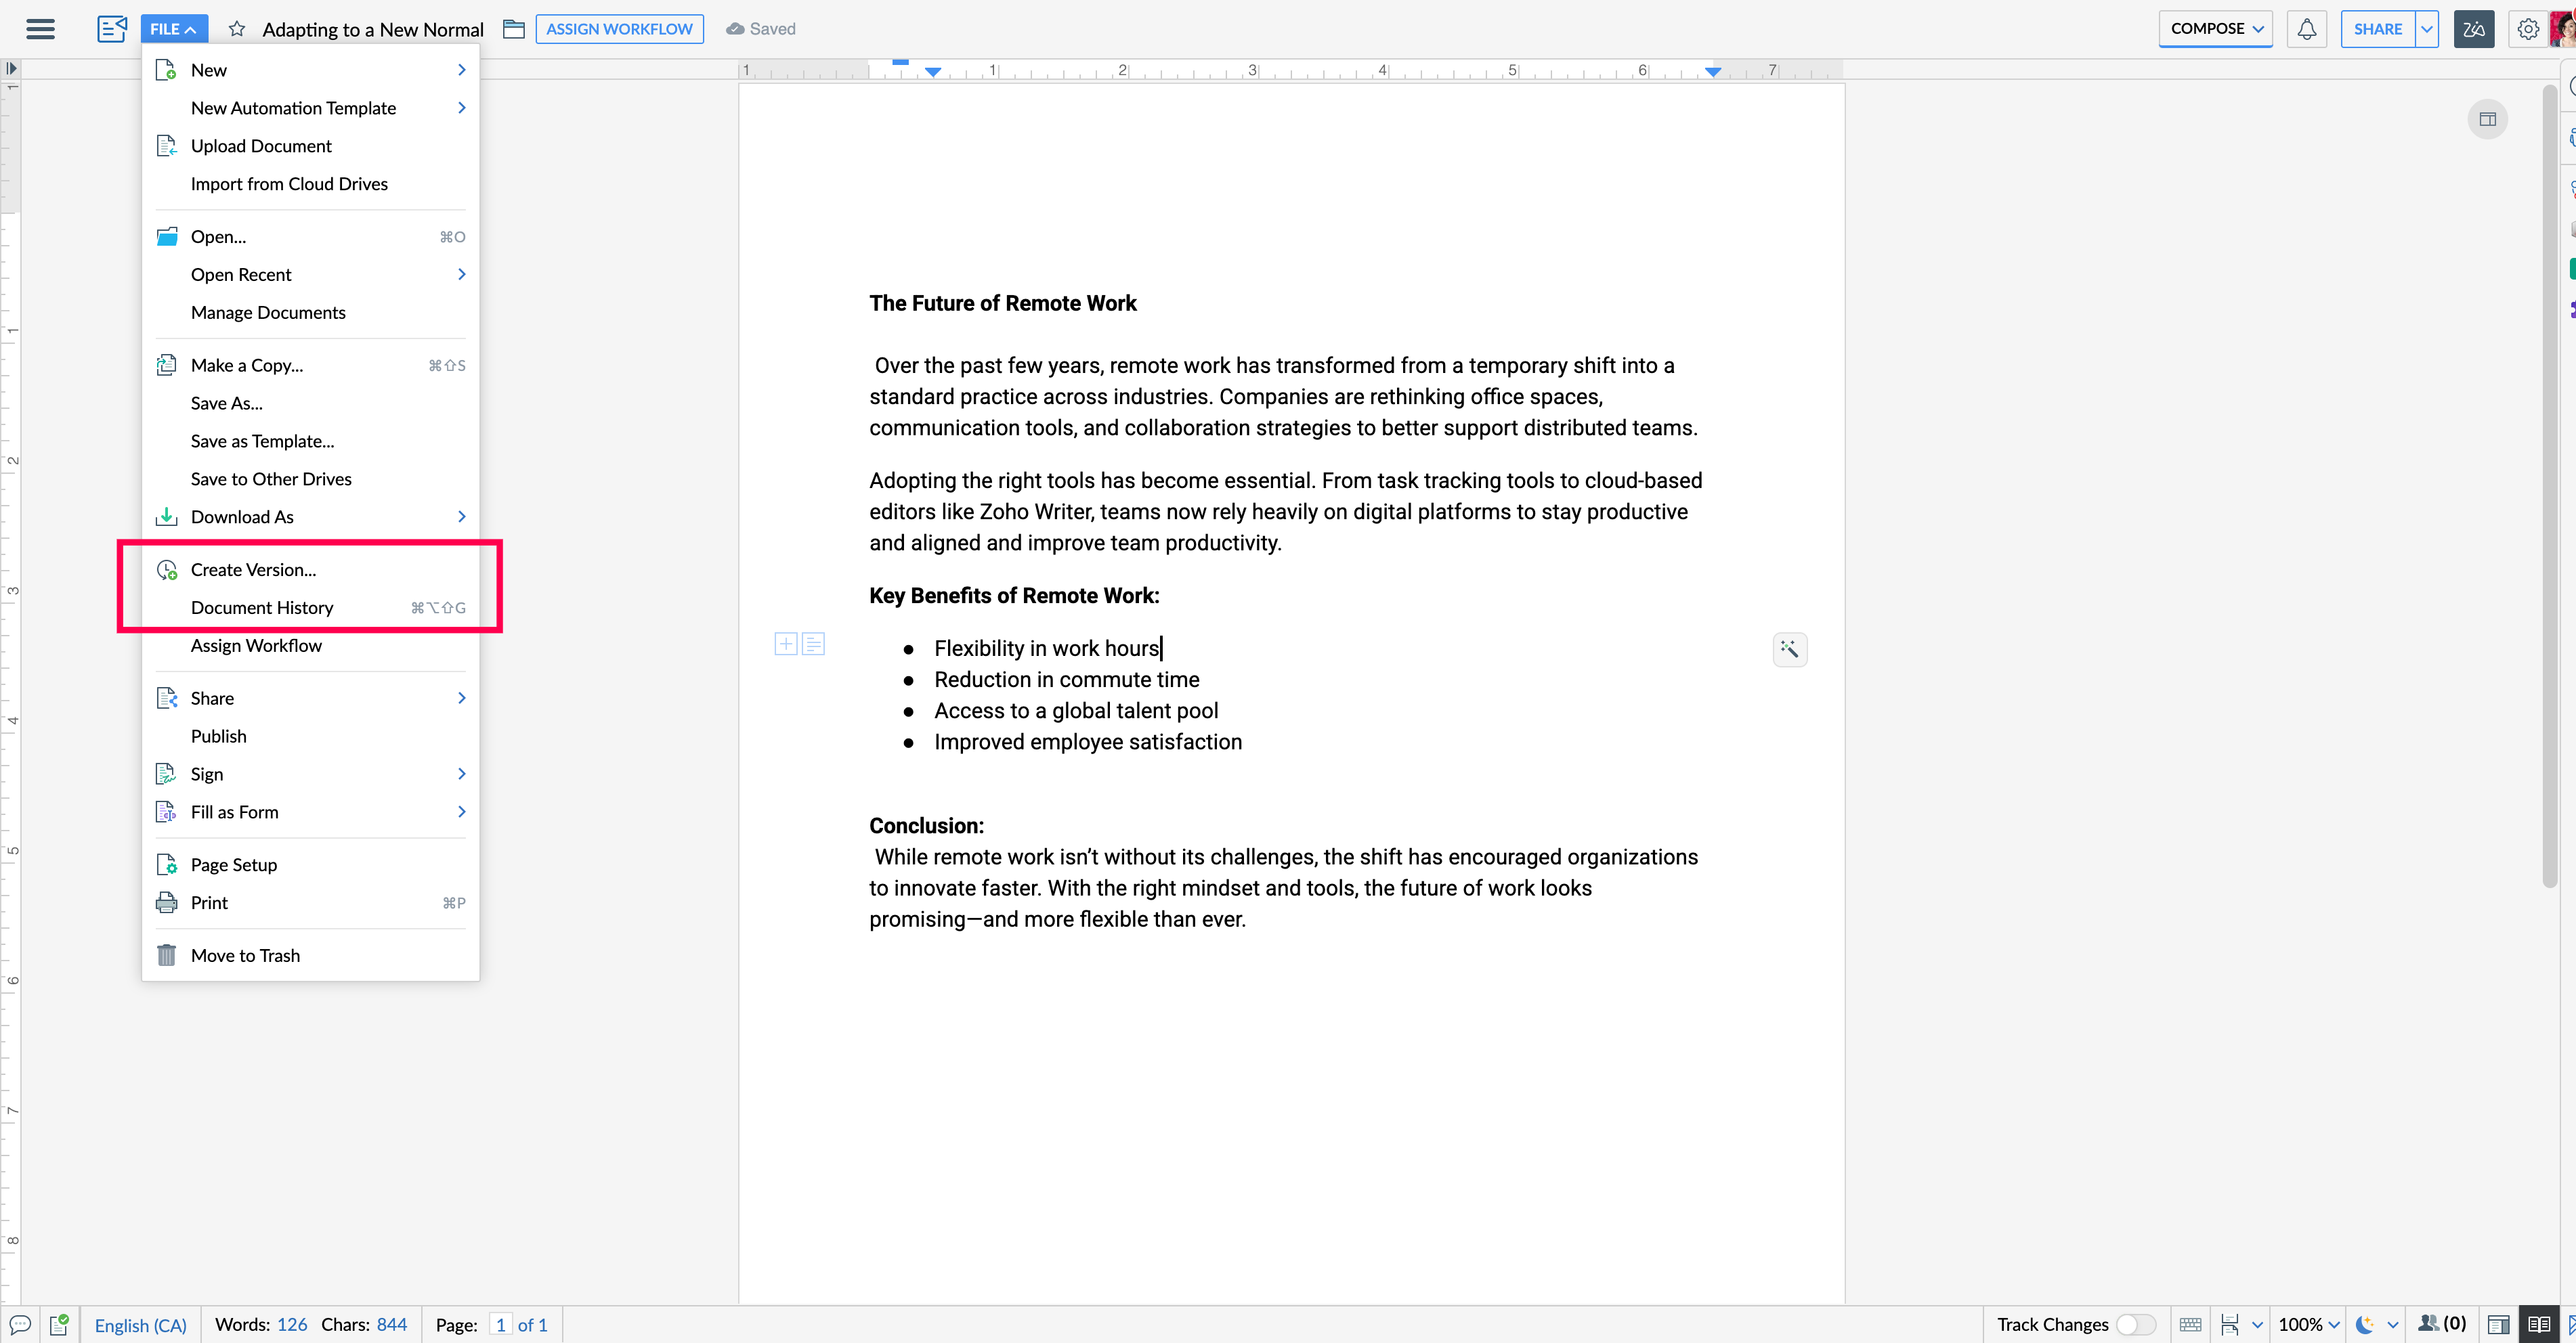
Task: Click the English (CA) language indicator
Action: click(x=140, y=1324)
